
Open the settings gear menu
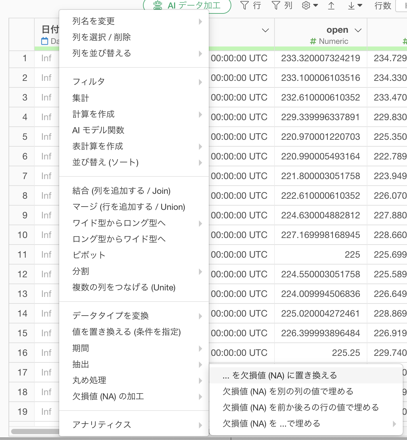pos(309,5)
